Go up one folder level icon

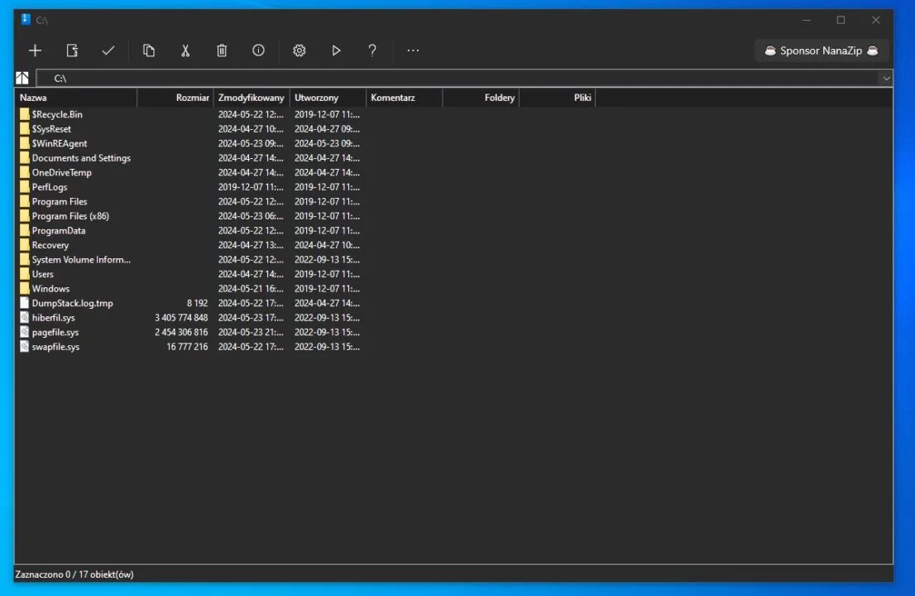point(22,78)
